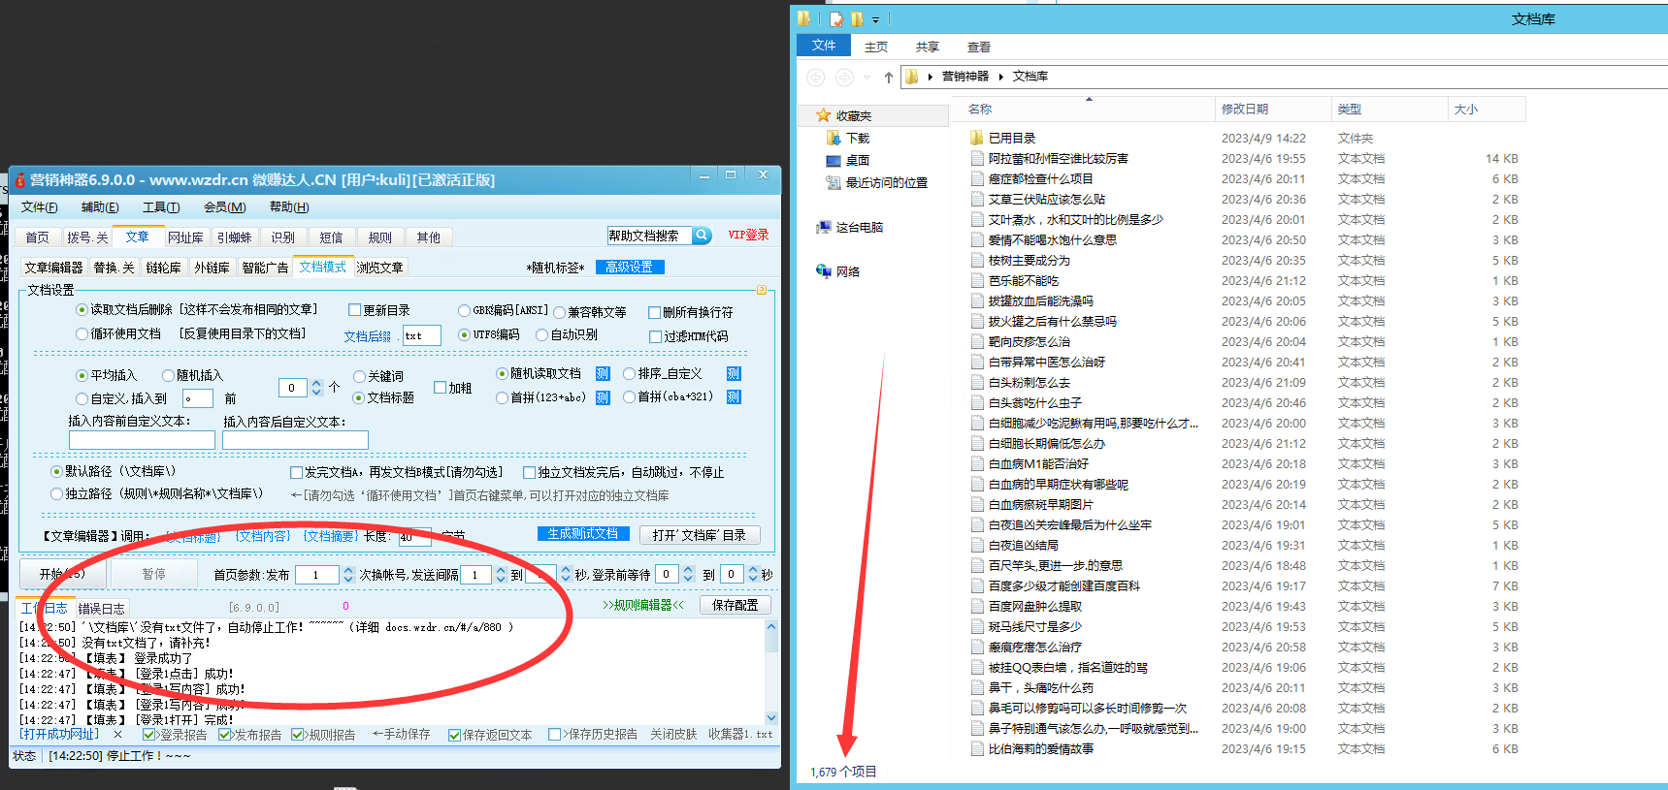Open the 文件(F) menu
This screenshot has width=1668, height=790.
coord(40,207)
